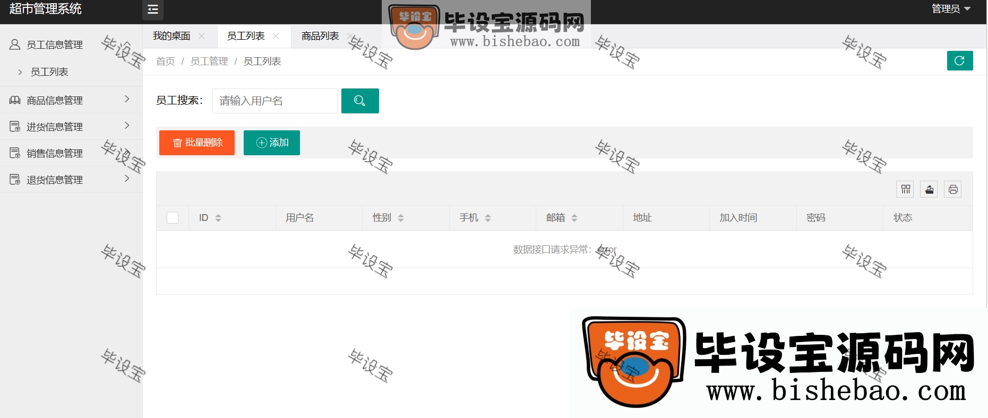Sort table by 邮箱 column arrows

point(574,218)
